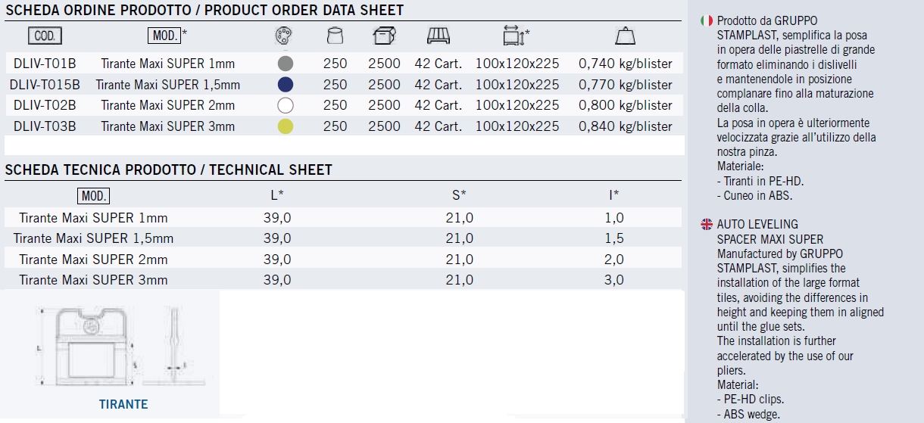Click the cylindrical container icon column header
This screenshot has width=924, height=423.
pos(334,36)
